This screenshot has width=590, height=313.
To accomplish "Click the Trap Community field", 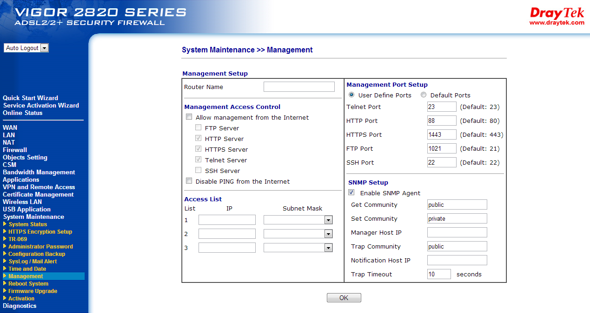I will [x=457, y=246].
